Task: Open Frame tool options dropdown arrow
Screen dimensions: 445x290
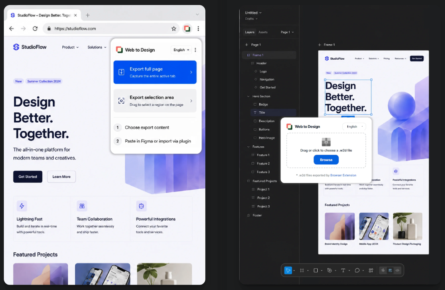Action: click(x=308, y=271)
